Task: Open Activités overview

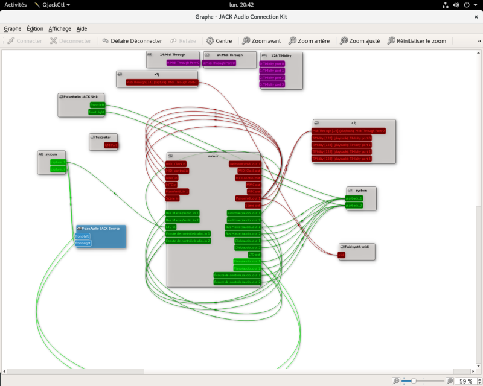Action: pyautogui.click(x=16, y=5)
